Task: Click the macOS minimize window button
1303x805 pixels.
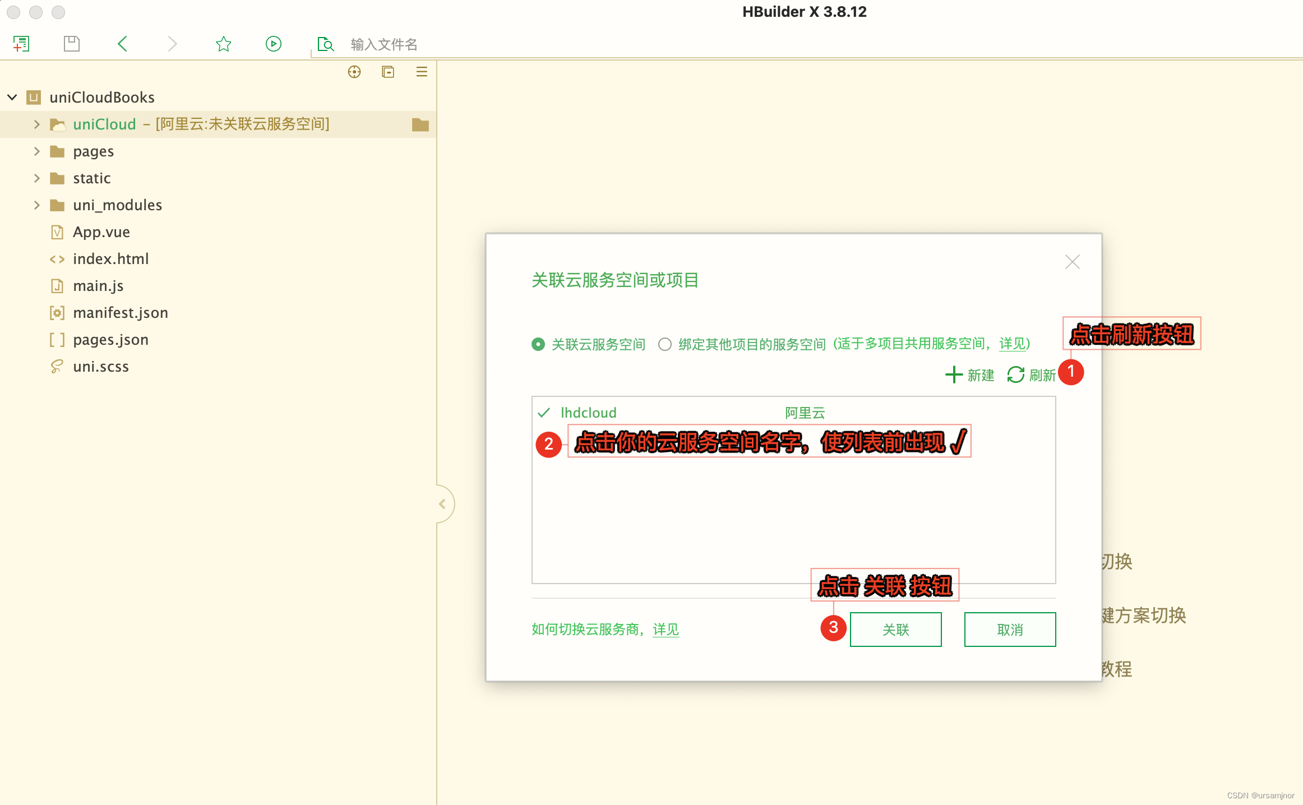Action: coord(36,12)
